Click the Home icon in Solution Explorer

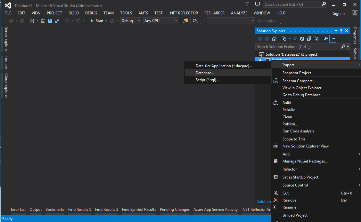click(x=274, y=39)
